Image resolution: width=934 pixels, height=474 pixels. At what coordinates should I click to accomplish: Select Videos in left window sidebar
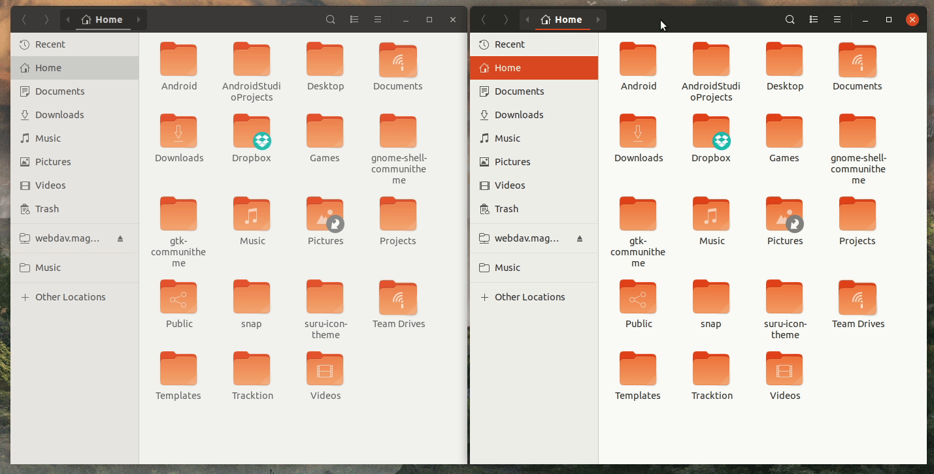(75, 185)
